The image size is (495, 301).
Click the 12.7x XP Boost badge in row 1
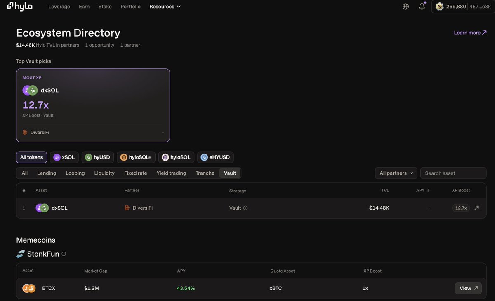pos(461,208)
